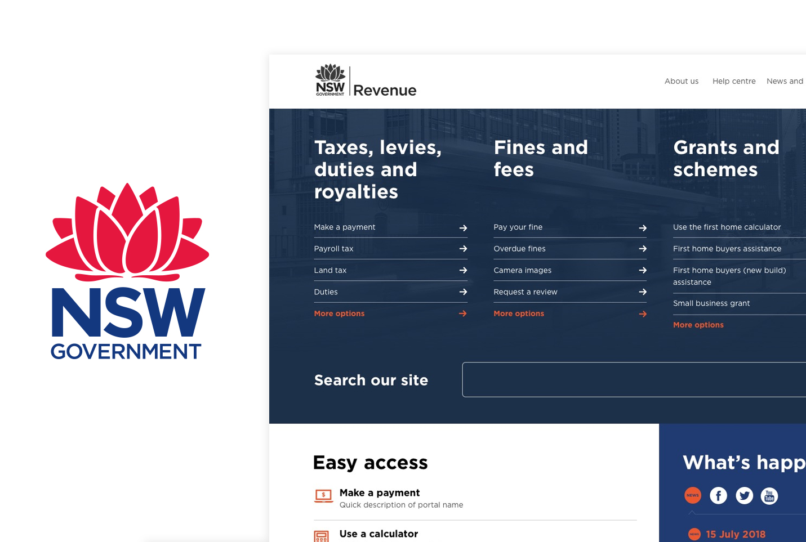Select the Duties link
This screenshot has width=806, height=542.
[326, 292]
